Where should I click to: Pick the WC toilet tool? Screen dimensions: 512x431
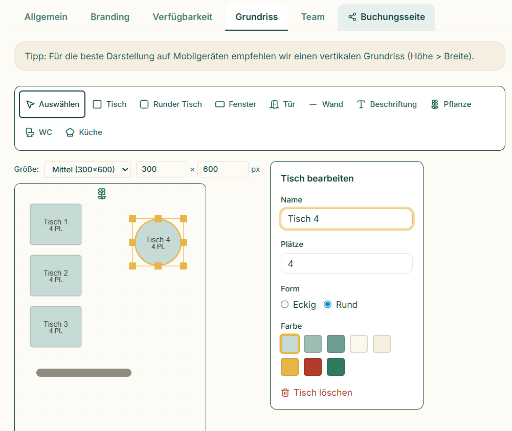click(x=38, y=132)
